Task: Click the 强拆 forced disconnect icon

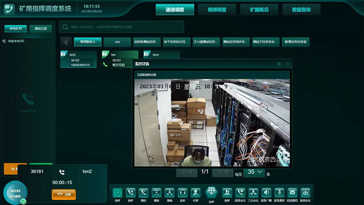Action: tap(157, 193)
